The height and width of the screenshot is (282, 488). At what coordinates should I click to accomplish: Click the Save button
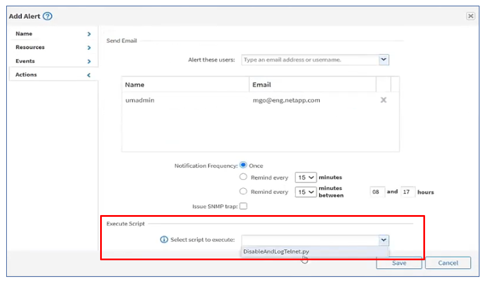(399, 263)
